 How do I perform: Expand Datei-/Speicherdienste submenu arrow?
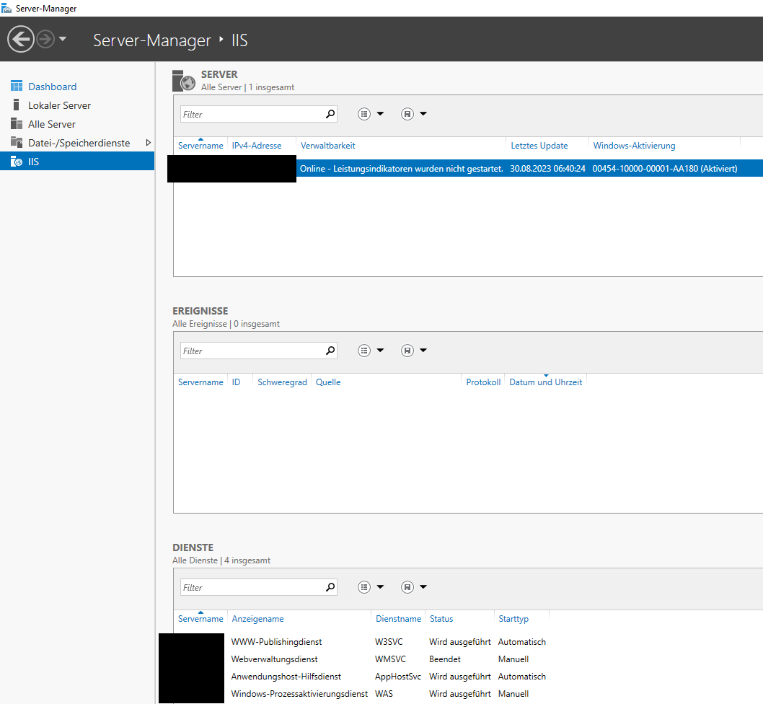pyautogui.click(x=149, y=143)
